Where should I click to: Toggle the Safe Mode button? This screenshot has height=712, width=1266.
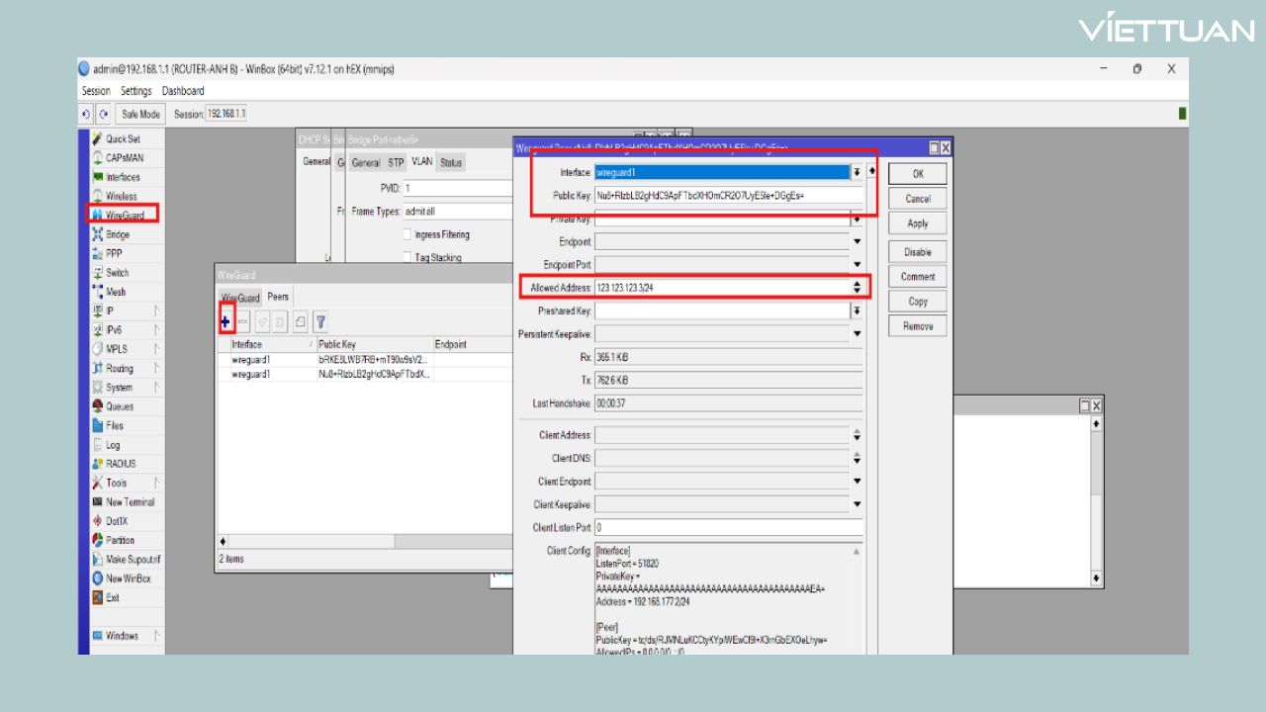(140, 114)
